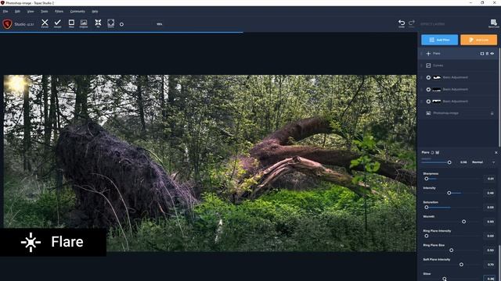The height and width of the screenshot is (281, 501).
Task: Click the Sharpness slider handle
Action: pyautogui.click(x=427, y=179)
